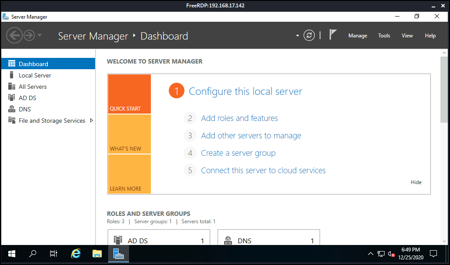Image resolution: width=450 pixels, height=265 pixels.
Task: Open the View menu
Action: pos(407,36)
